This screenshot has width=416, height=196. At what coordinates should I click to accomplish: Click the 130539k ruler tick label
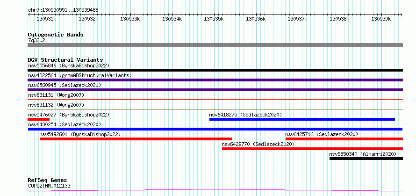(x=381, y=19)
